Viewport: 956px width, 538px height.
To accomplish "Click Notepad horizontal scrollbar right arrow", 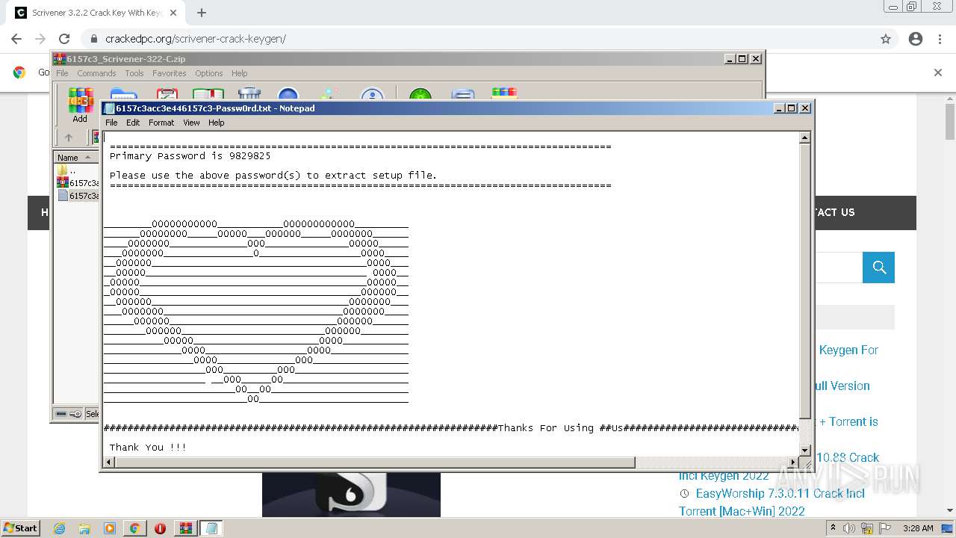I will tap(793, 463).
